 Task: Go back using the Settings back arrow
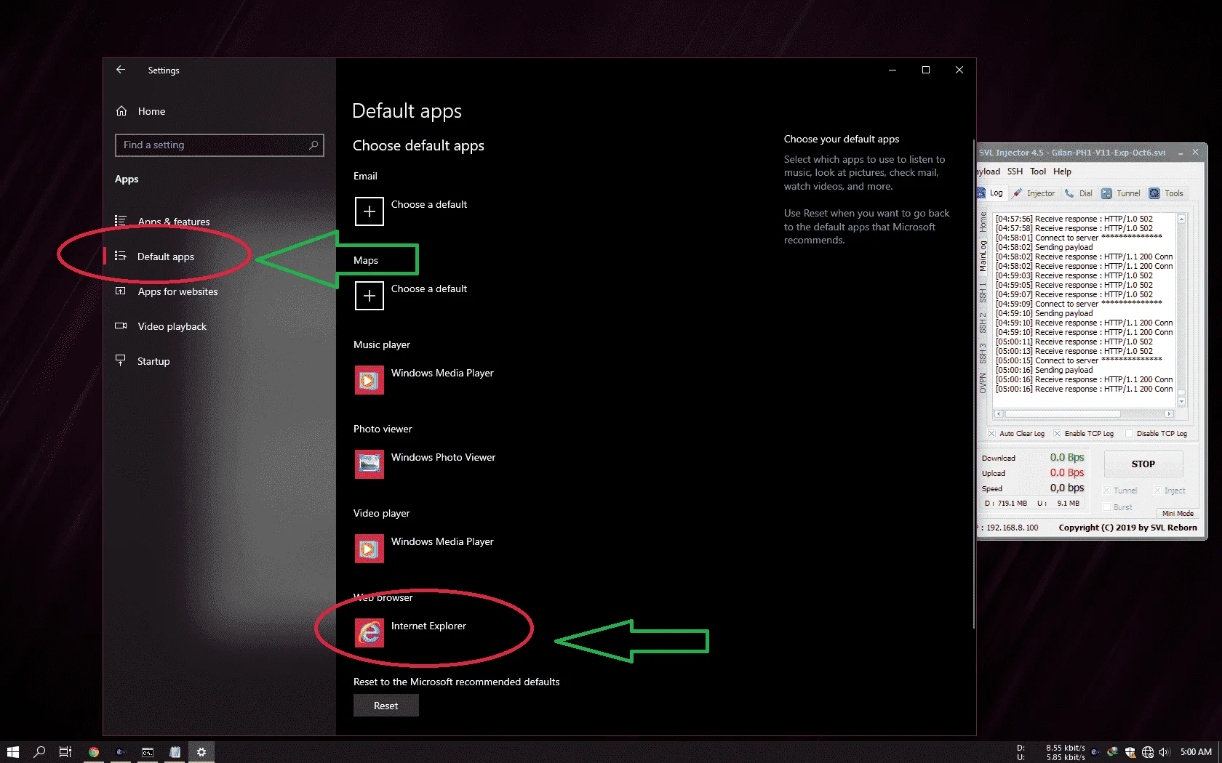(x=121, y=70)
